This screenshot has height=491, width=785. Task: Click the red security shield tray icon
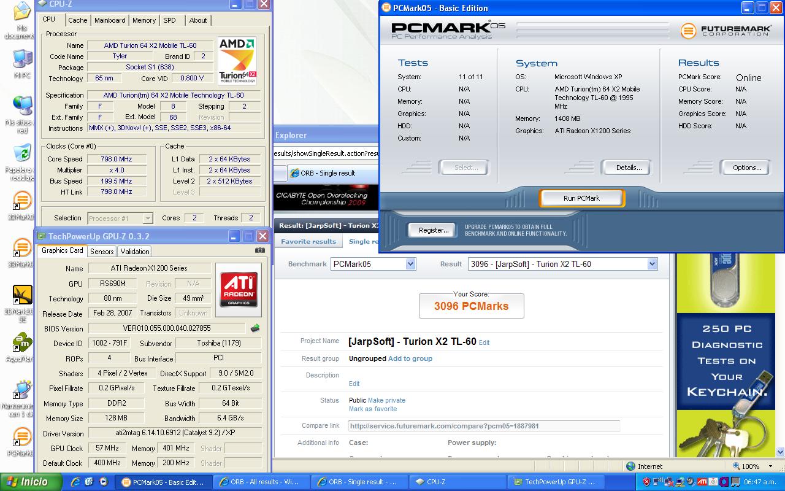(646, 482)
